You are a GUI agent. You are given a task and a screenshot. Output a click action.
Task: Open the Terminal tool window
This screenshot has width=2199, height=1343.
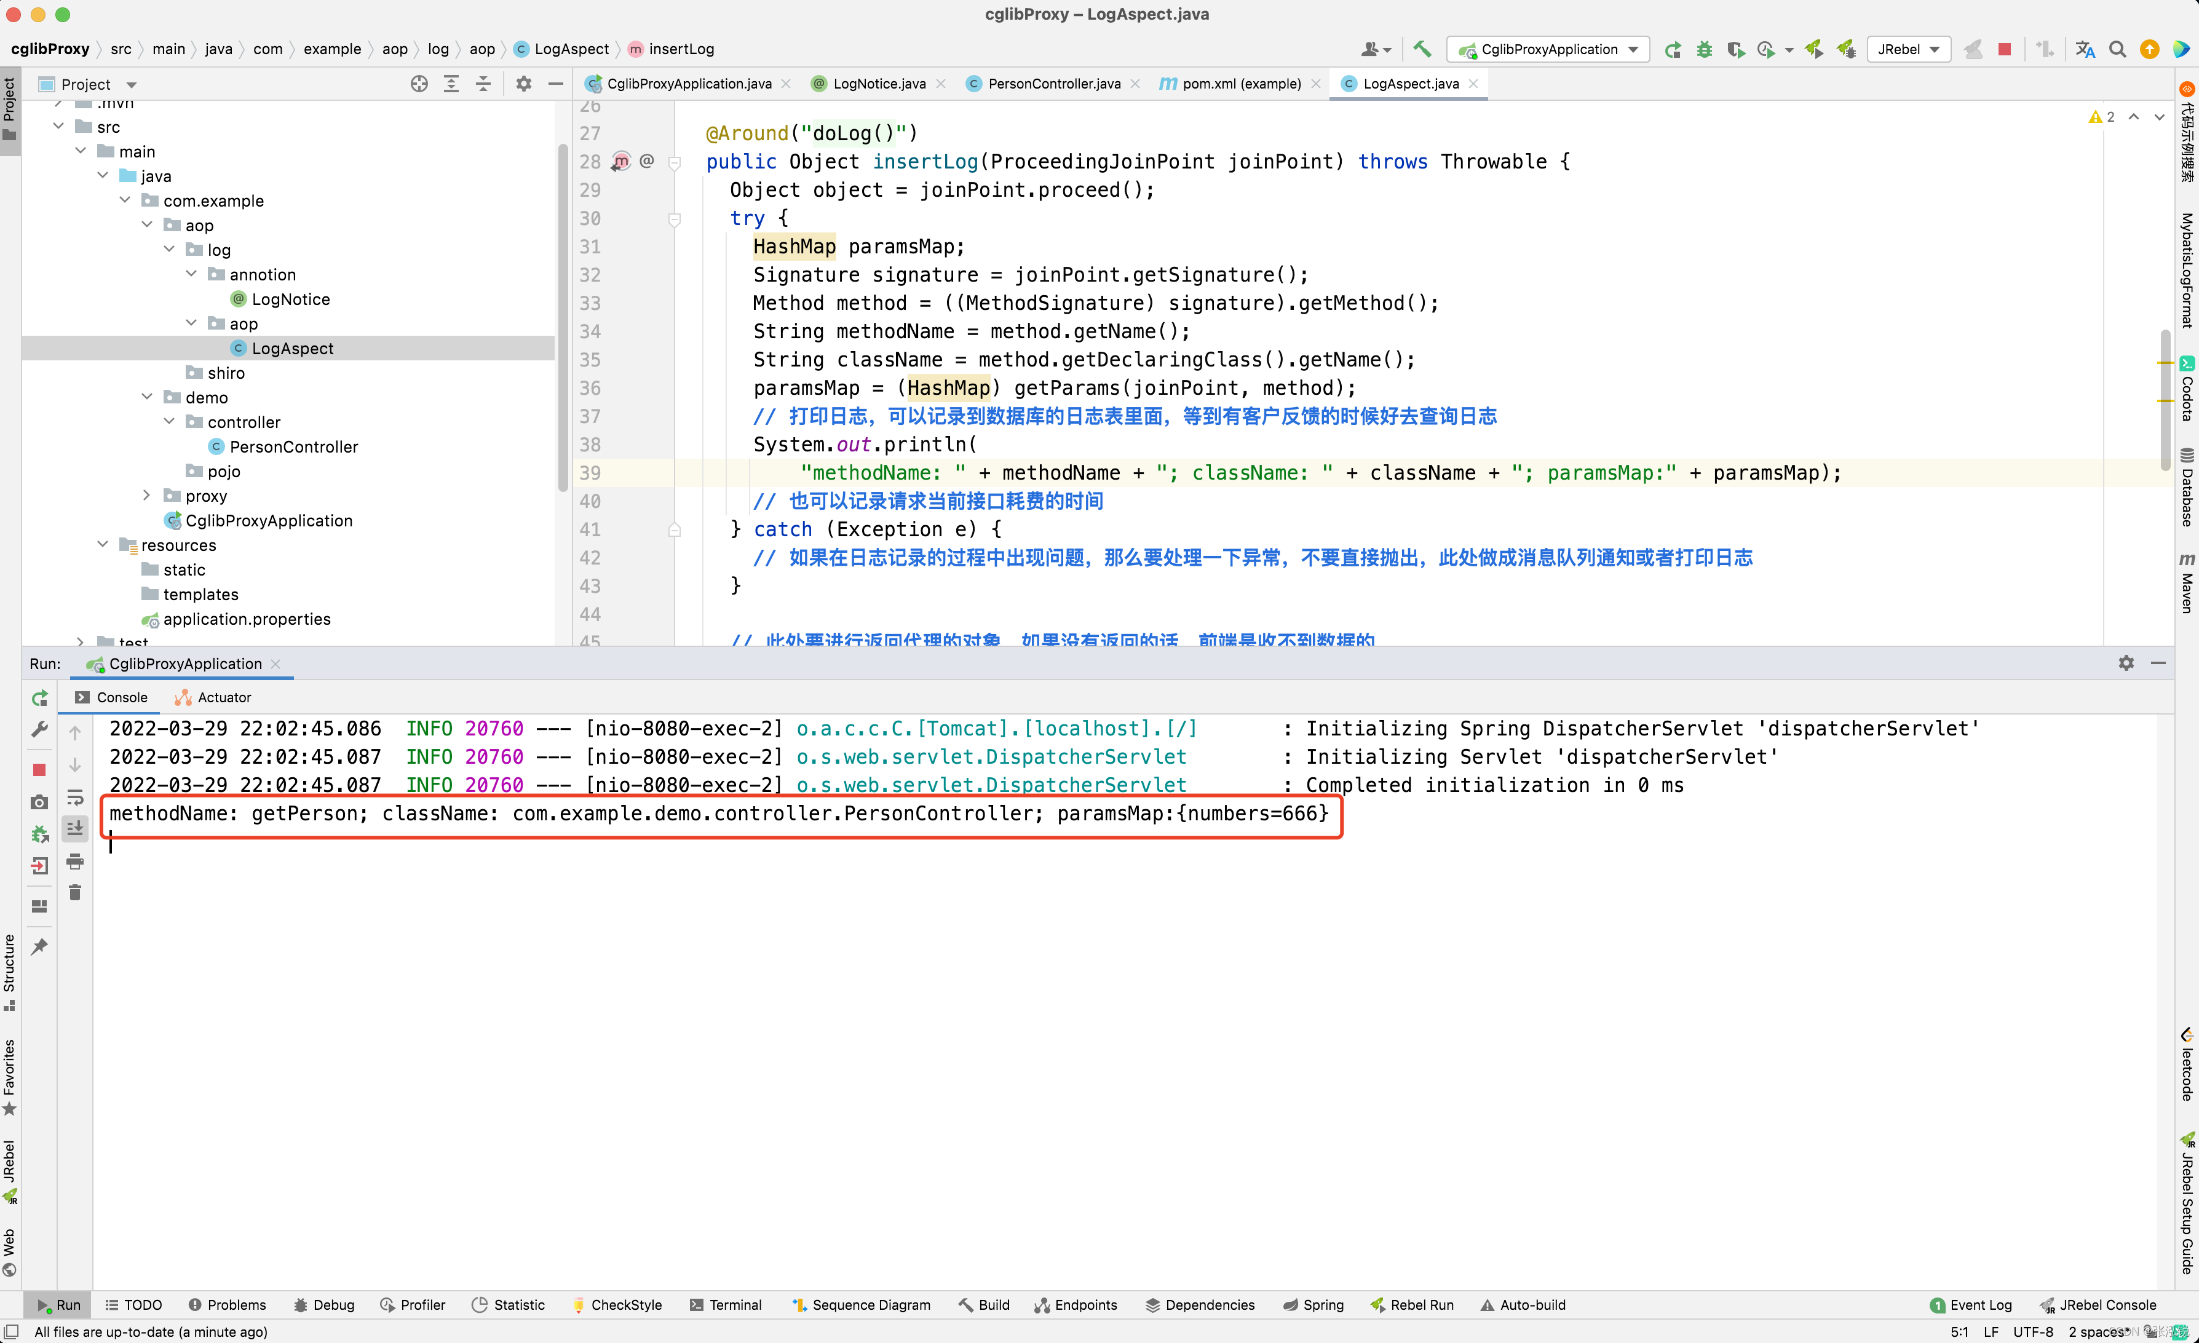pos(726,1305)
